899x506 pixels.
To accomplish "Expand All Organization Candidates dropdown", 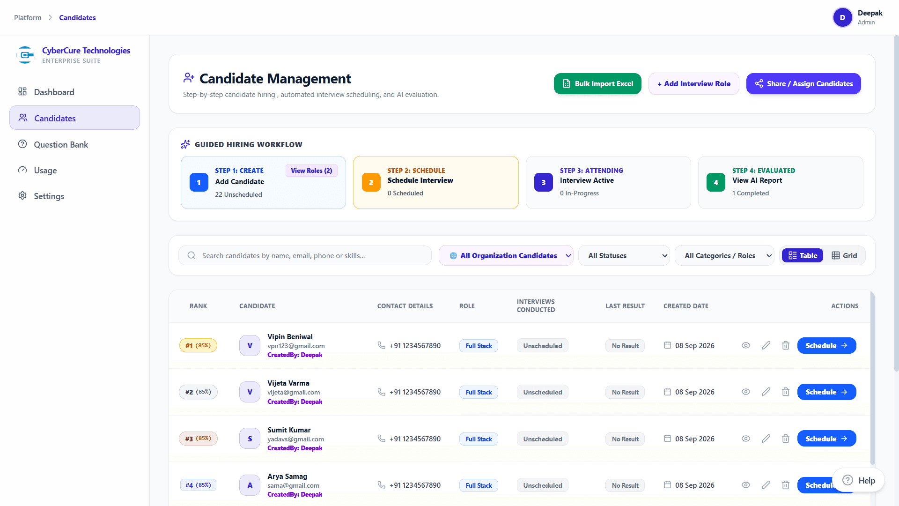I will pyautogui.click(x=506, y=255).
